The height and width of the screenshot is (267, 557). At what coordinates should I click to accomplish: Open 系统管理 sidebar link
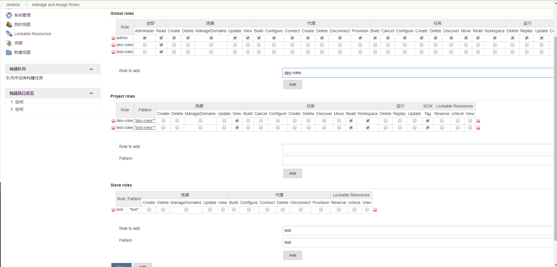[x=22, y=15]
